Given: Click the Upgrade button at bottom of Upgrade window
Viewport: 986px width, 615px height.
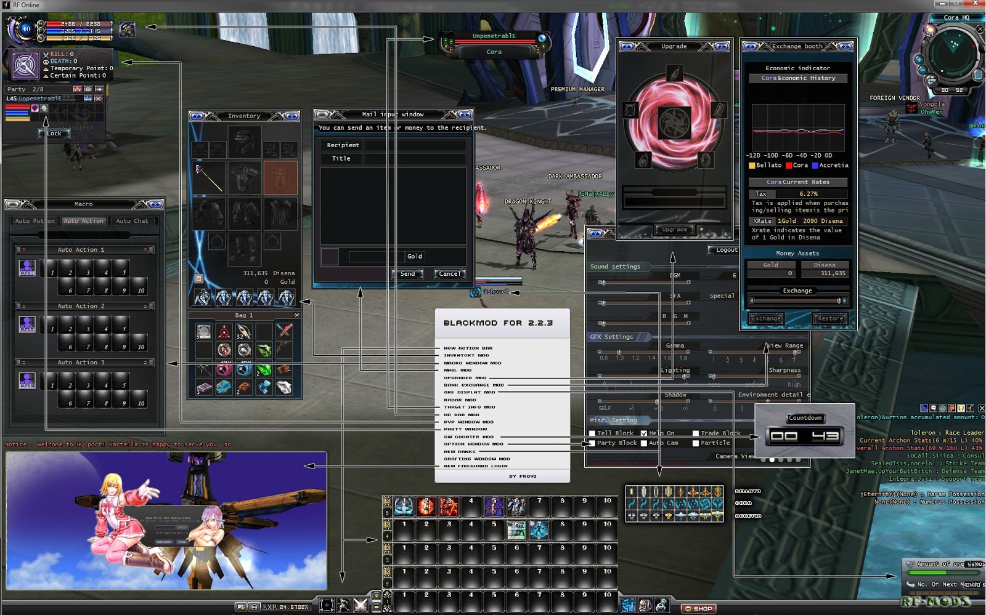Looking at the screenshot, I should (674, 230).
